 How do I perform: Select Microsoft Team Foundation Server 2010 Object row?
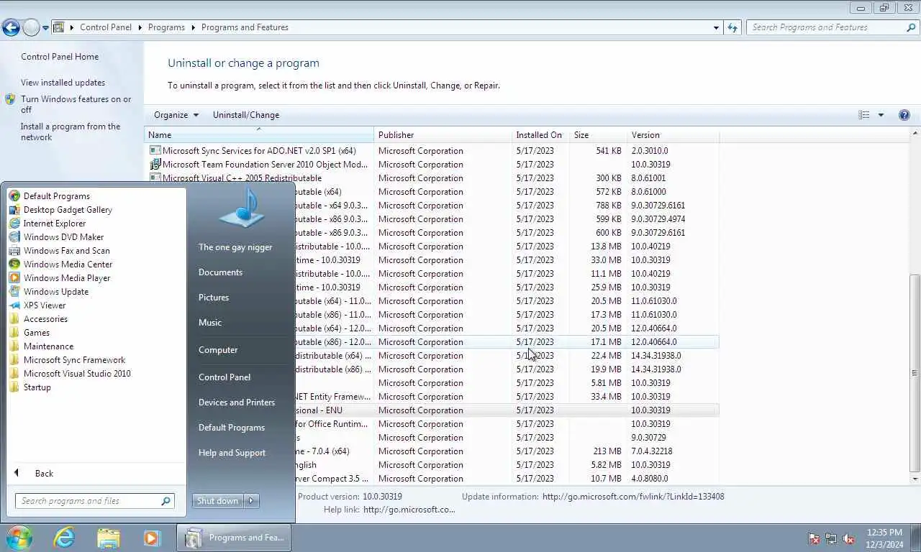(x=432, y=165)
